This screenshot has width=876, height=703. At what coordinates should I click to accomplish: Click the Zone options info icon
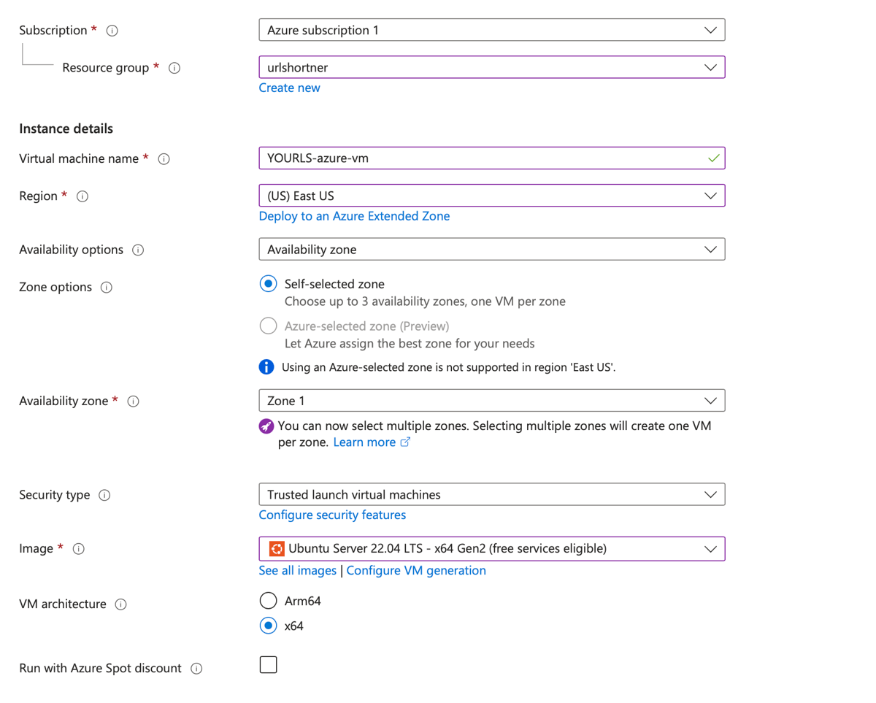coord(107,288)
